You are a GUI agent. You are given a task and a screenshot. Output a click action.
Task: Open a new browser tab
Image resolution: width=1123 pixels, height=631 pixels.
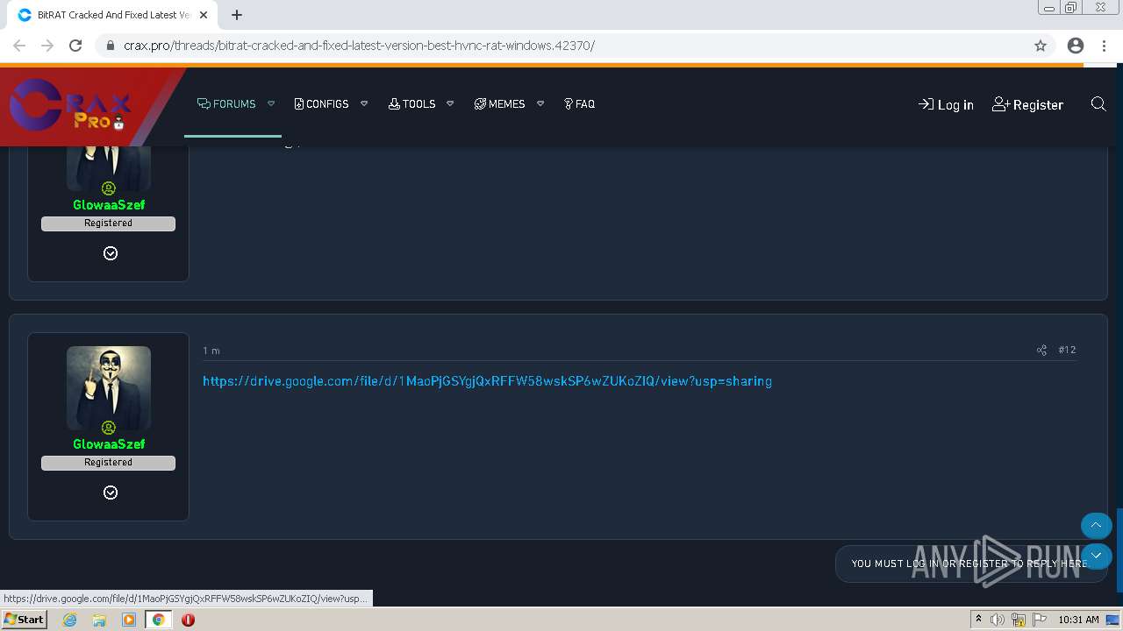tap(237, 15)
